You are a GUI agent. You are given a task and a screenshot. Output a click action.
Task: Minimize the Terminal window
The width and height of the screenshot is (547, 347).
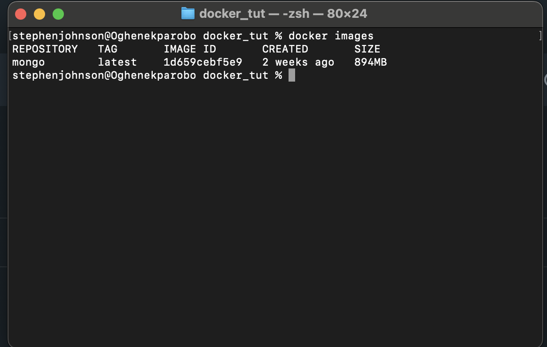(39, 14)
